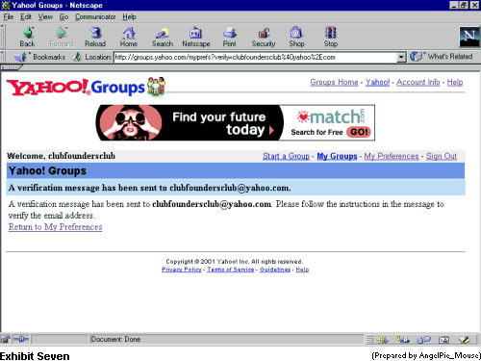
Task: Click the lock security icon in status bar
Action: [6, 339]
